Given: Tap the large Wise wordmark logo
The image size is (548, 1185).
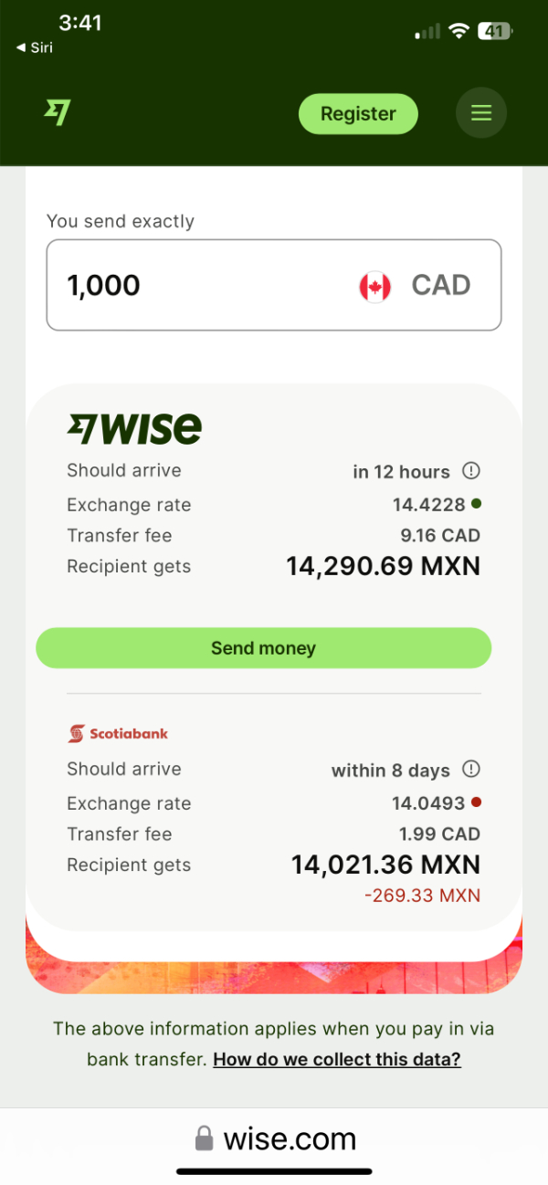Looking at the screenshot, I should [x=134, y=428].
